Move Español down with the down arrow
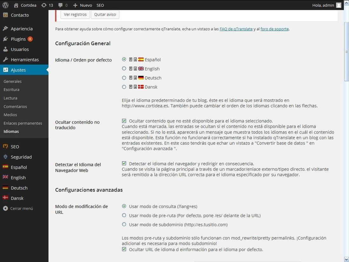 [x=135, y=59]
